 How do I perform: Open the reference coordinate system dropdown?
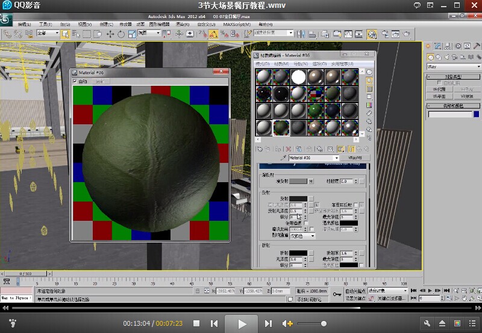point(149,33)
